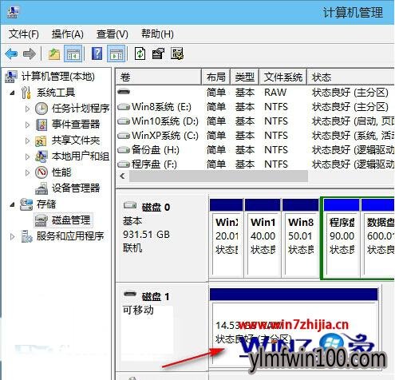The width and height of the screenshot is (395, 380).
Task: Select the WinXP系统 (C:) volume row
Action: [x=255, y=136]
